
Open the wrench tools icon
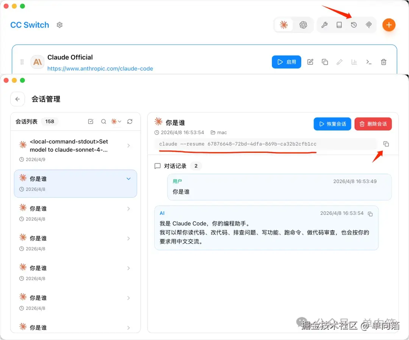(x=324, y=25)
